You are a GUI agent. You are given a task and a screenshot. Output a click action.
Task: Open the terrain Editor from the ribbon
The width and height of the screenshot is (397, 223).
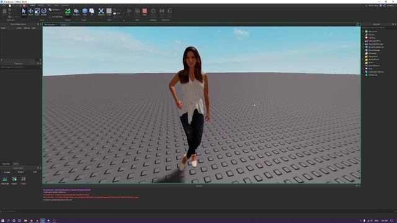pos(68,12)
